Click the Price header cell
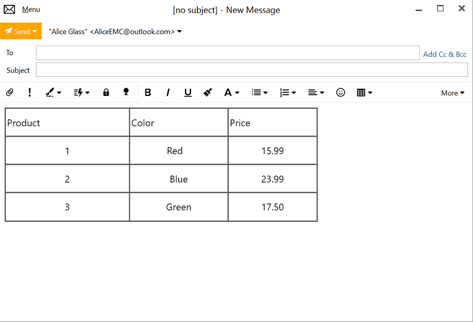The width and height of the screenshot is (473, 322). point(273,123)
